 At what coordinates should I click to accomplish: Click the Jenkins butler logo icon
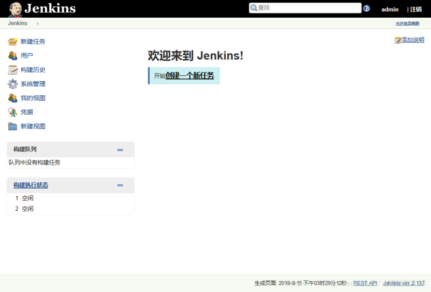16,9
